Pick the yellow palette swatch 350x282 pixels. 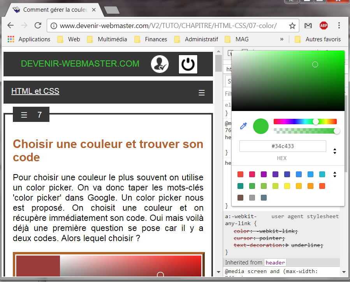click(x=287, y=186)
